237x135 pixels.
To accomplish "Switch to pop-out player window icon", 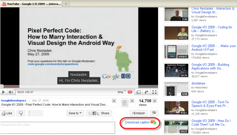I will [138, 92].
